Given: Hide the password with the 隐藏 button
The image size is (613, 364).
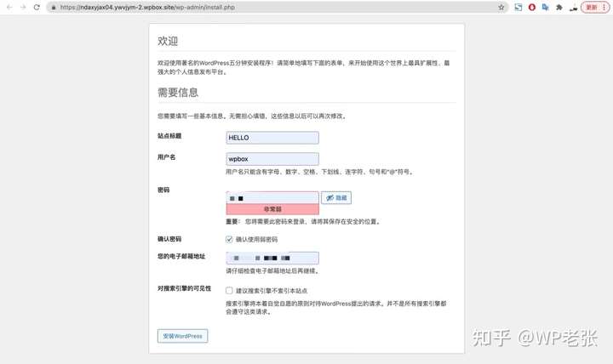Looking at the screenshot, I should click(x=336, y=197).
